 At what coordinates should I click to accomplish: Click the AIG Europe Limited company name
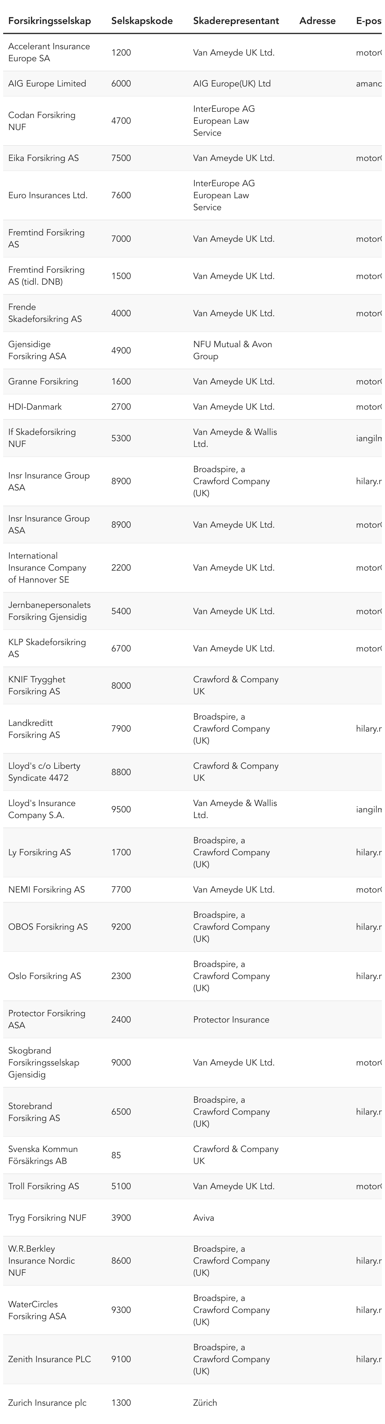tap(47, 83)
